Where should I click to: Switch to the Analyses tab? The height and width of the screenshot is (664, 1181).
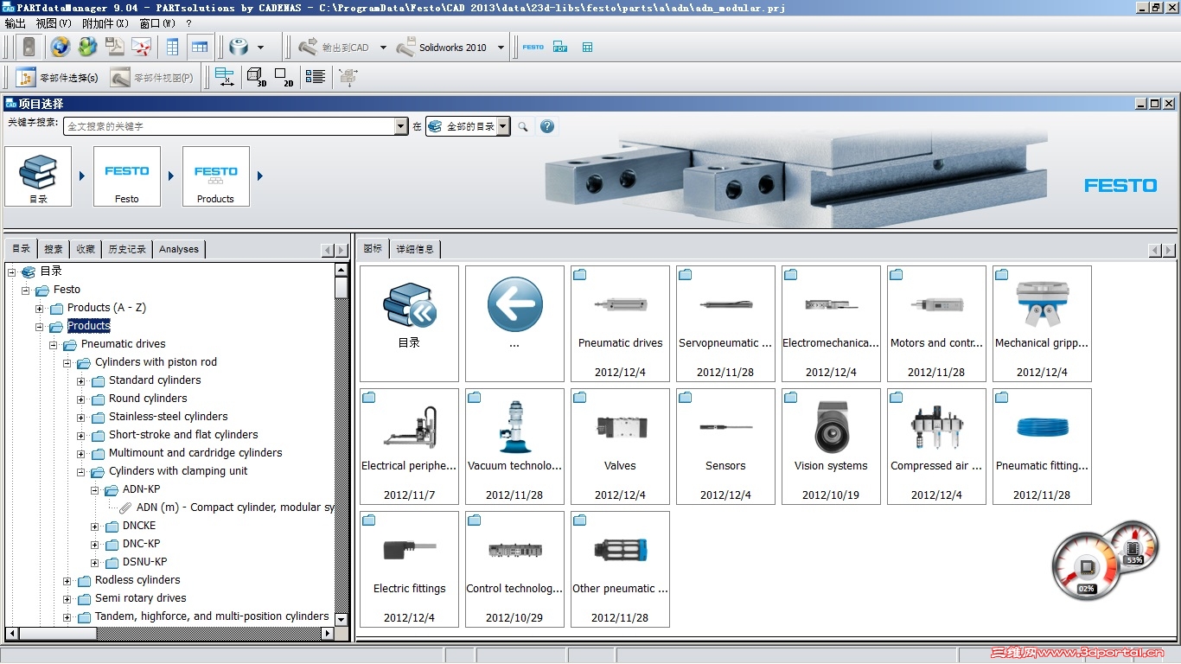click(179, 249)
